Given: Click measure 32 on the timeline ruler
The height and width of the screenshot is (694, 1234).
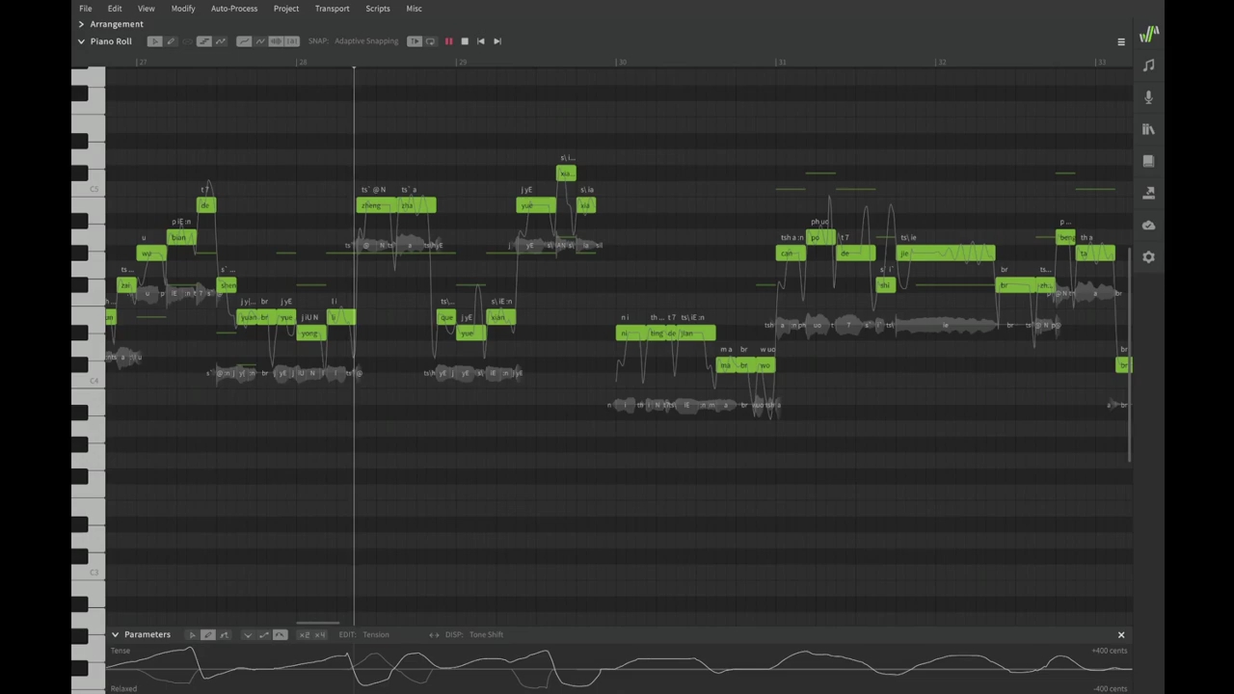Looking at the screenshot, I should 941,62.
